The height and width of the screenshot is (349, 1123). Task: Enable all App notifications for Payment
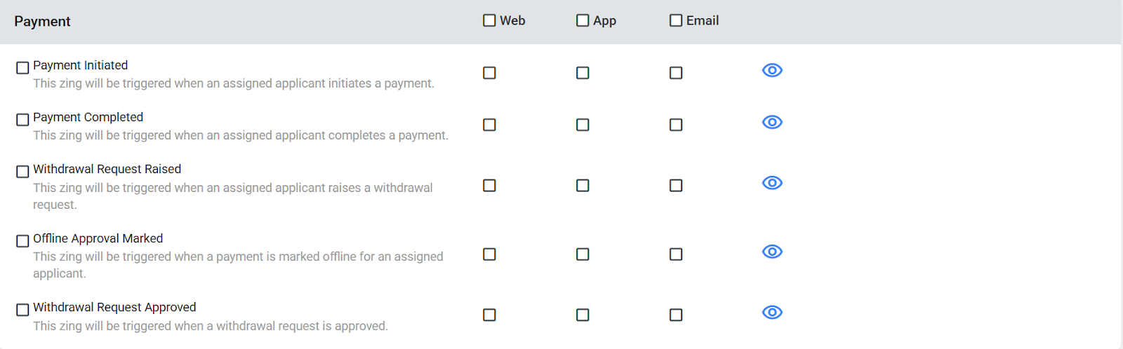pos(583,20)
